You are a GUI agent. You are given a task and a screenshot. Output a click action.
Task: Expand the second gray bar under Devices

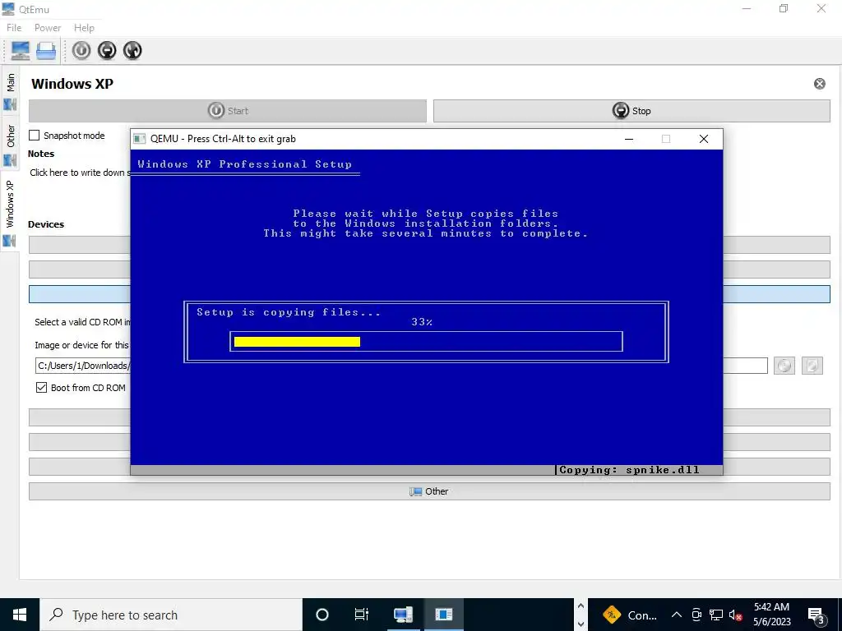[x=80, y=269]
